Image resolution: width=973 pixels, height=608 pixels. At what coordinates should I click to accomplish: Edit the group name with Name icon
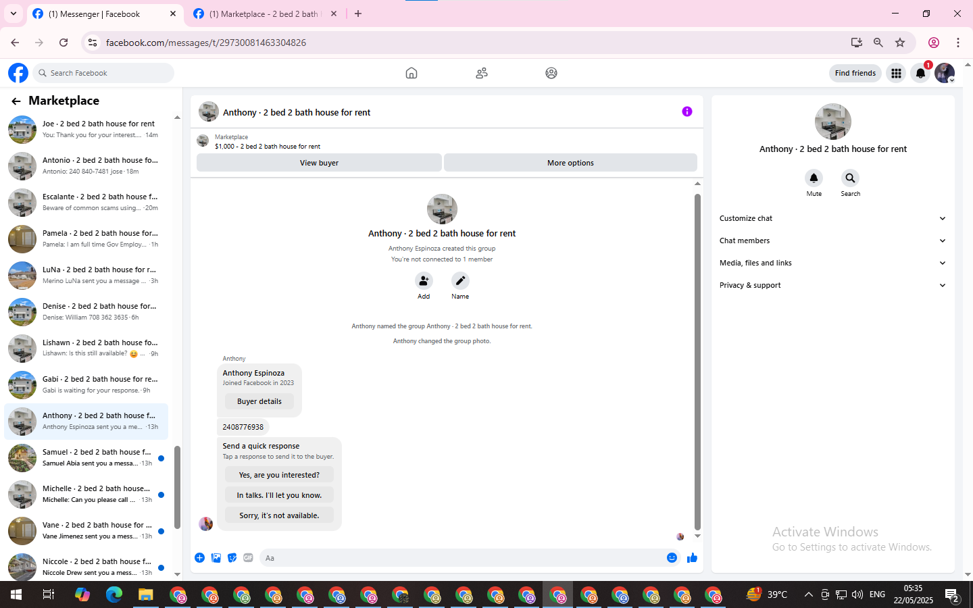pos(460,280)
